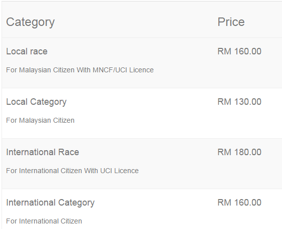The width and height of the screenshot is (282, 229).
Task: Click the Category column header
Action: point(31,22)
